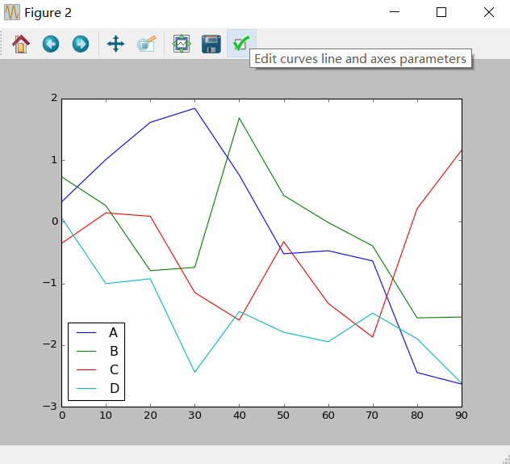This screenshot has height=464, width=510.
Task: Go back to the previous view
Action: tap(51, 44)
